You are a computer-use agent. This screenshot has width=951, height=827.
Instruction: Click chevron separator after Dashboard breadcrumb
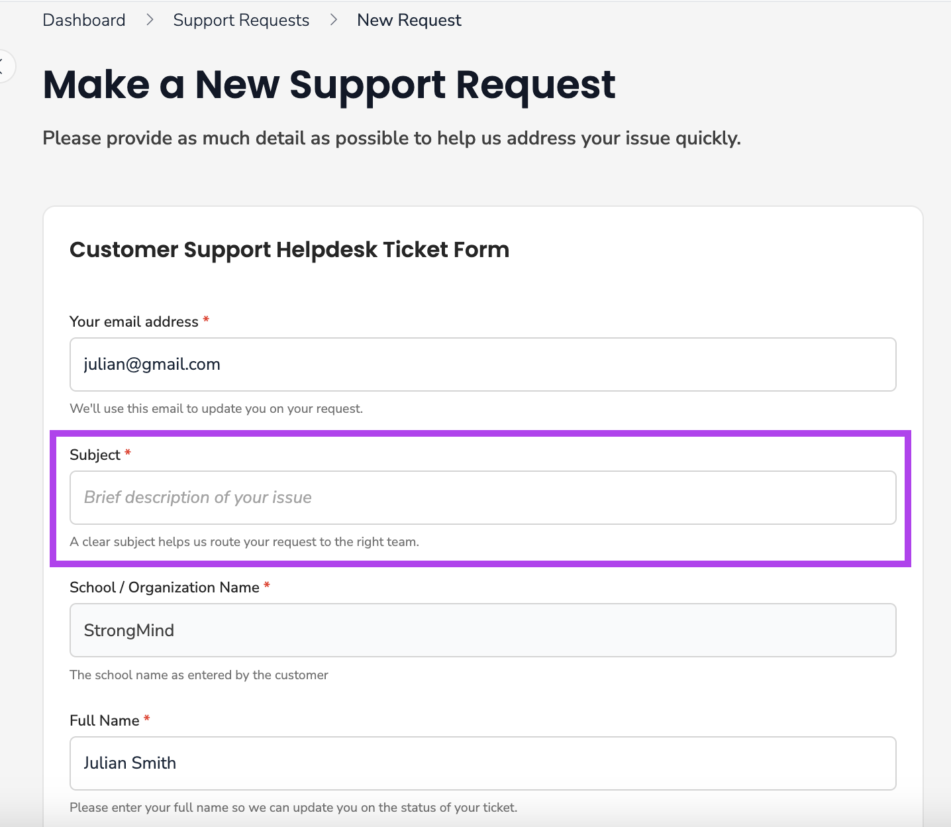pyautogui.click(x=150, y=21)
